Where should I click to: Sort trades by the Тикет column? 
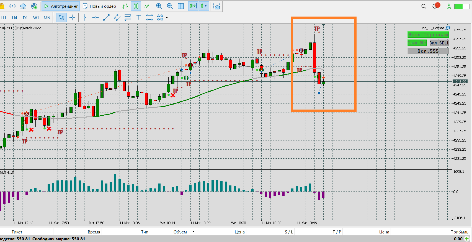[x=17, y=232]
